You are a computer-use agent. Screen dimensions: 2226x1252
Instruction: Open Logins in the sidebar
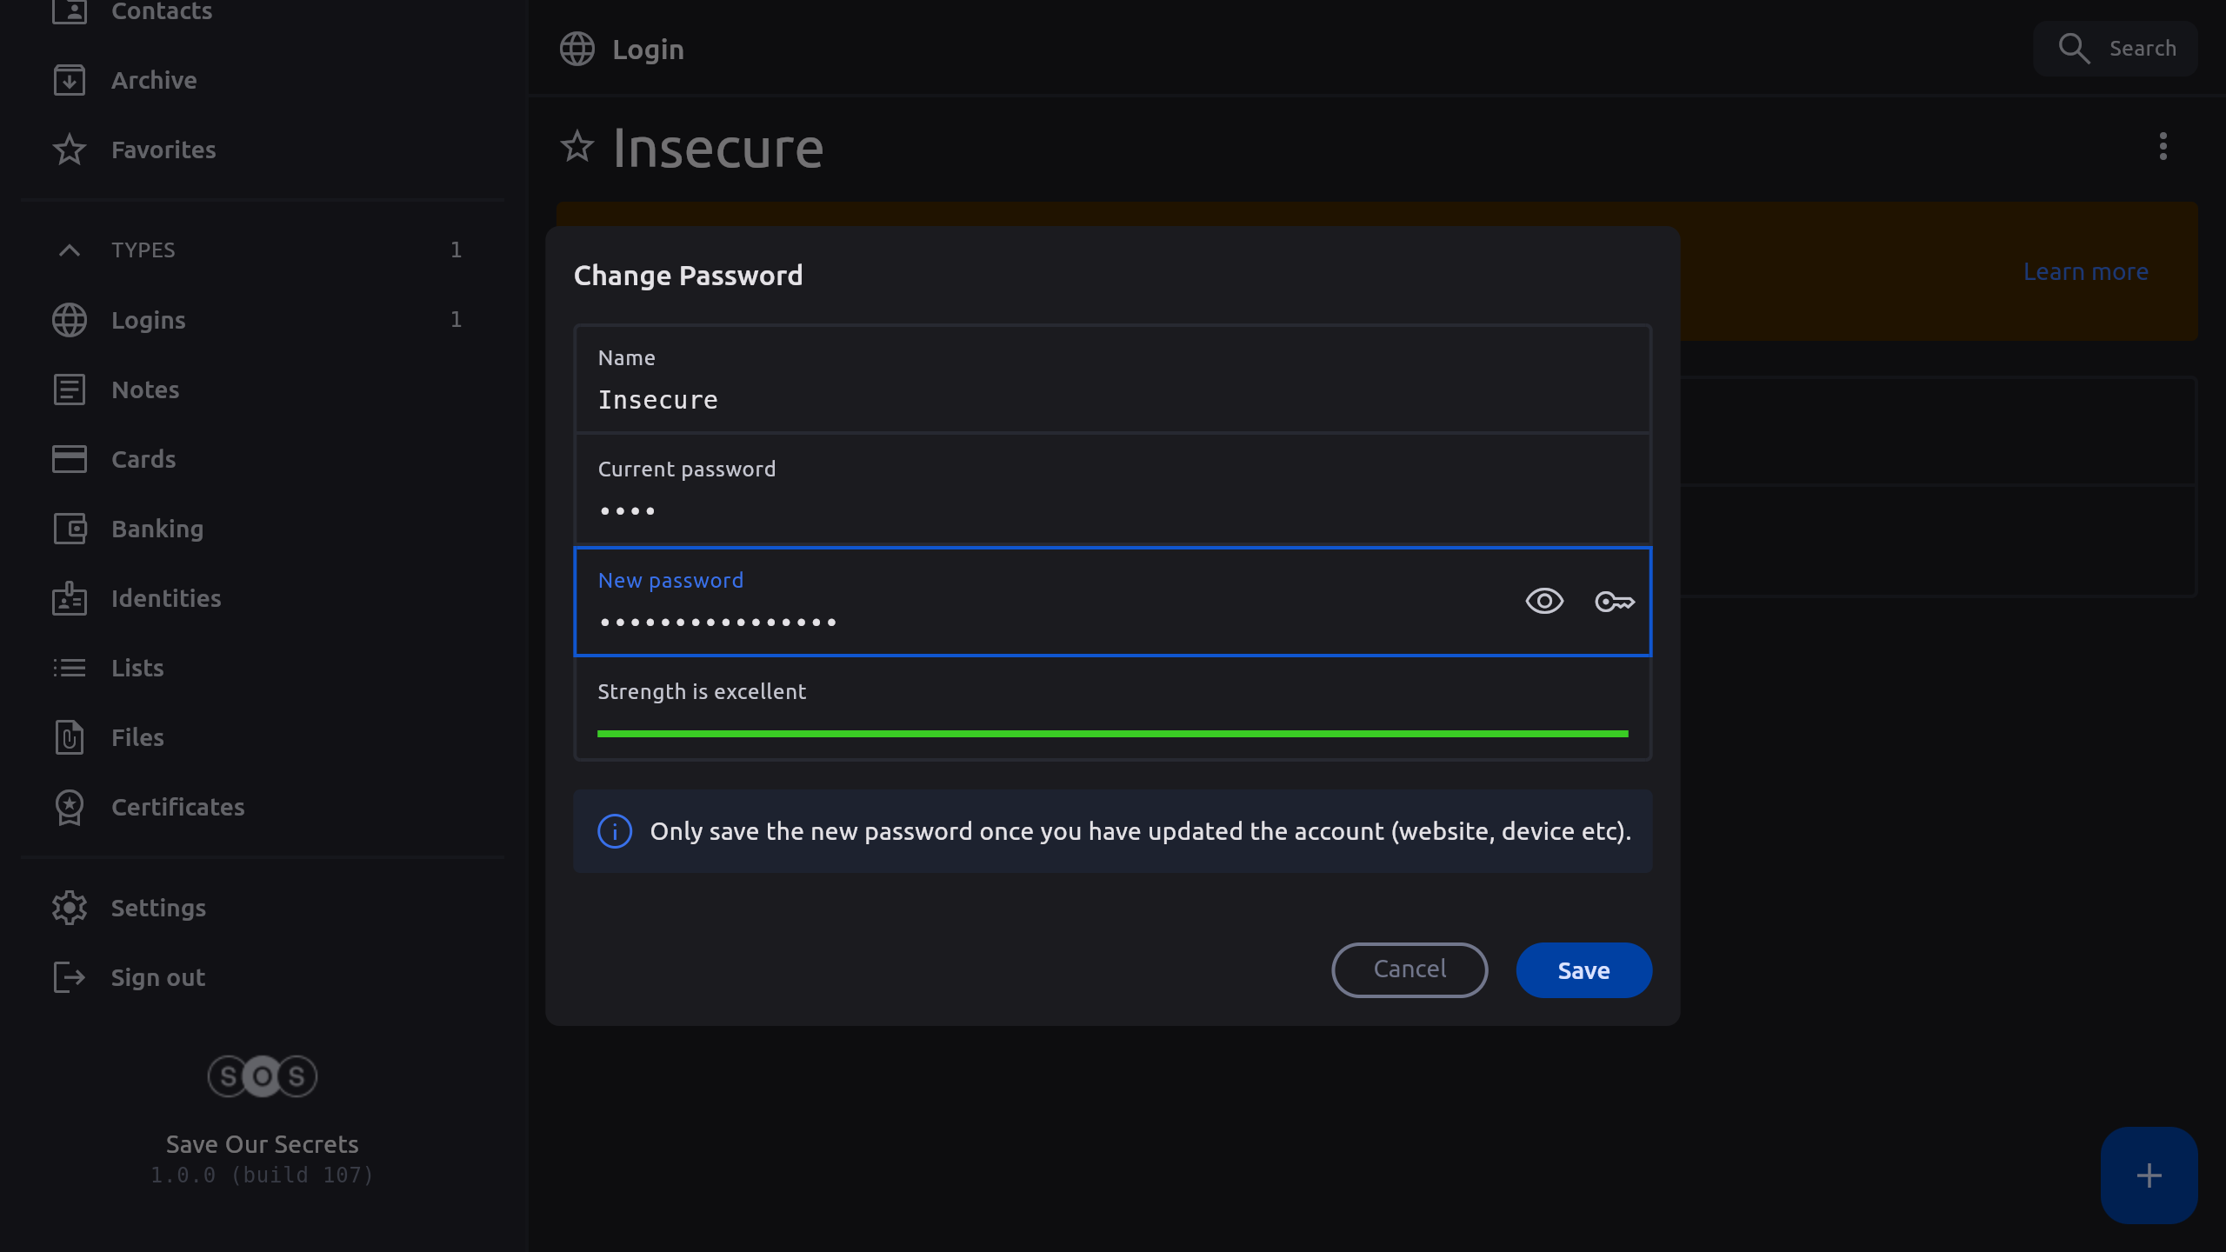coord(149,320)
